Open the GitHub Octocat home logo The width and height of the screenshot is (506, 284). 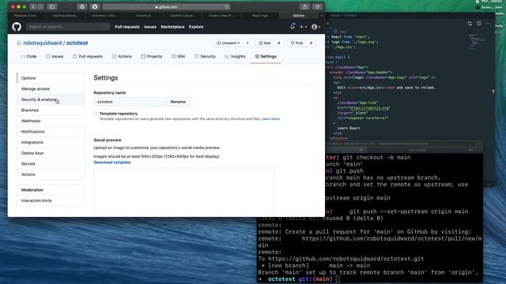[x=17, y=27]
